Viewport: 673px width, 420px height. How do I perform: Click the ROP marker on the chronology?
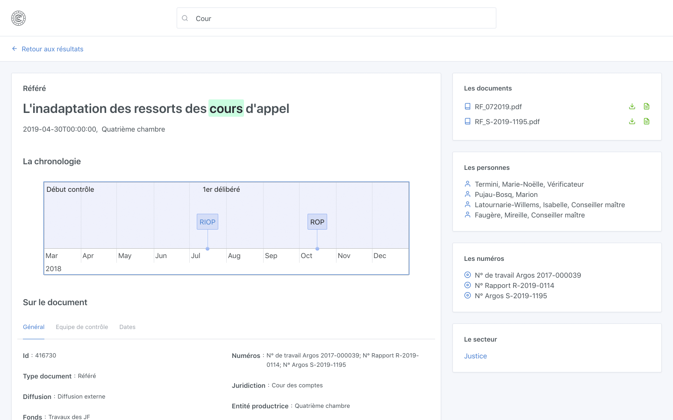click(317, 222)
